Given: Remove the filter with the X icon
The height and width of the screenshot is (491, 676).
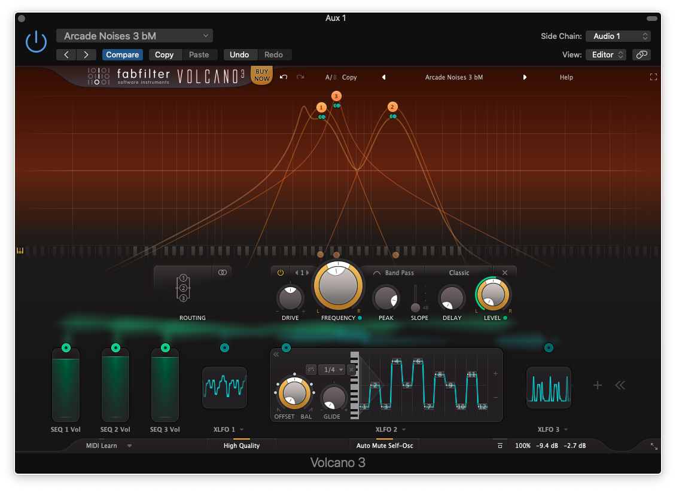Looking at the screenshot, I should point(505,273).
